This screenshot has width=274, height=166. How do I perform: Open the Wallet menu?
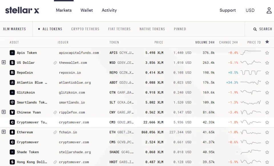[86, 10]
